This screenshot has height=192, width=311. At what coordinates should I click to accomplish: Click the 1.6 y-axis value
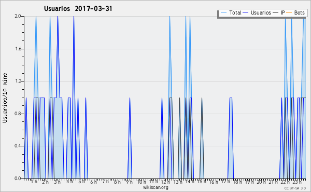[x=18, y=49]
